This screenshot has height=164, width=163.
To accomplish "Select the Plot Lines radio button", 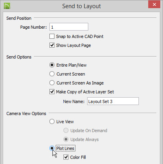I will [x=52, y=148].
